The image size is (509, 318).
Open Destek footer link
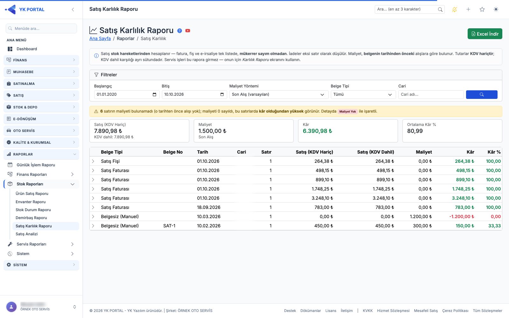(x=290, y=311)
